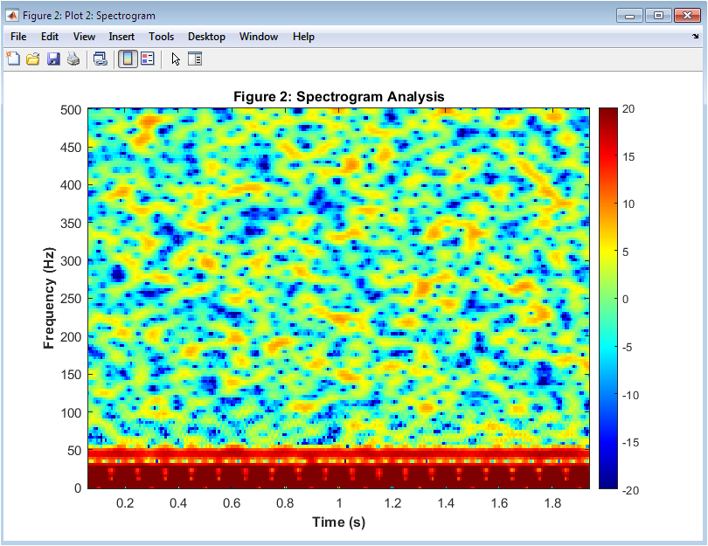Expand the Insert menu

click(121, 37)
